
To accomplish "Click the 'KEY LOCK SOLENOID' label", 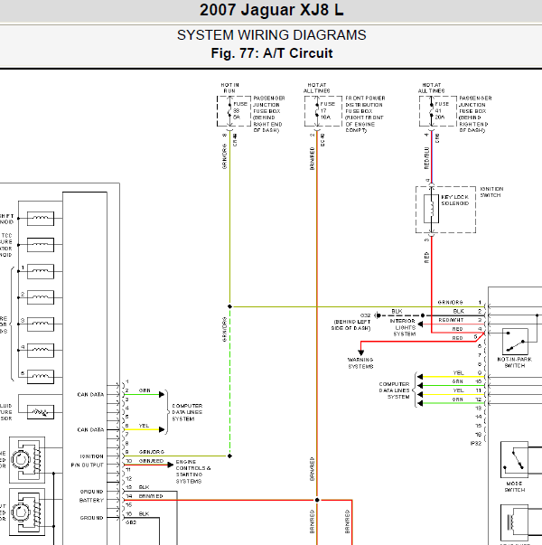I will 454,200.
